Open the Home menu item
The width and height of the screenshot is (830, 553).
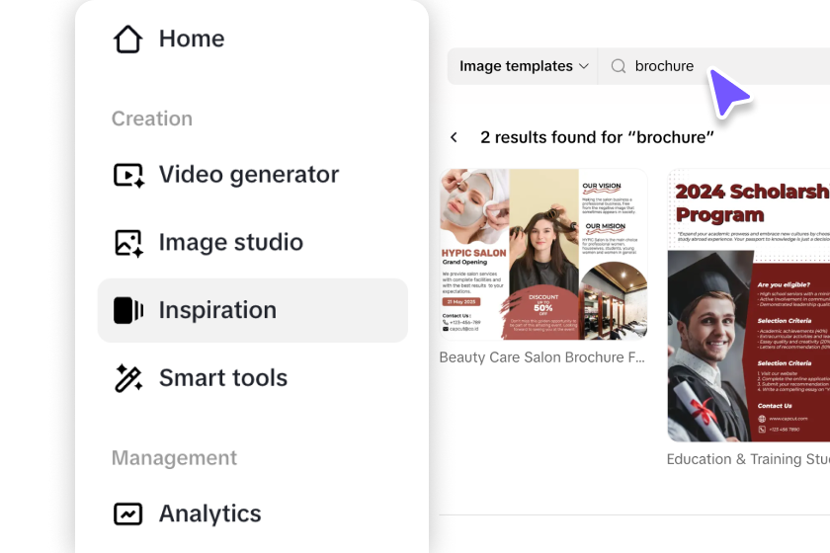(192, 39)
